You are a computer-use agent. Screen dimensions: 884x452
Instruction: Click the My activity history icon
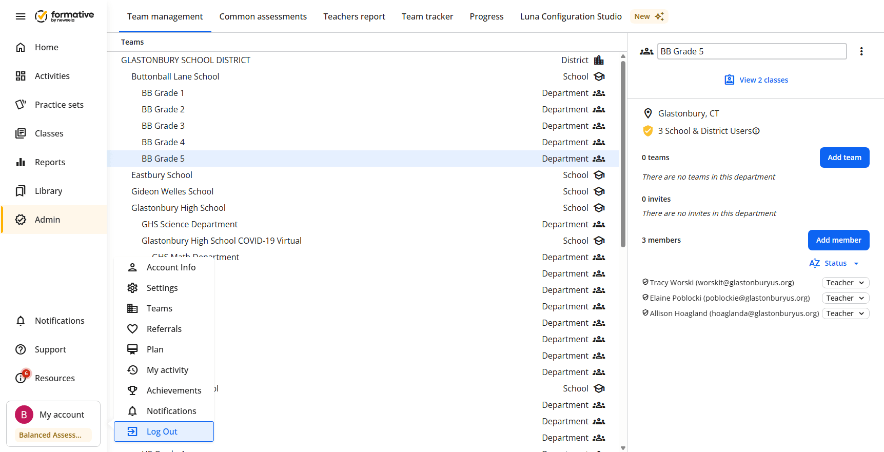(132, 370)
